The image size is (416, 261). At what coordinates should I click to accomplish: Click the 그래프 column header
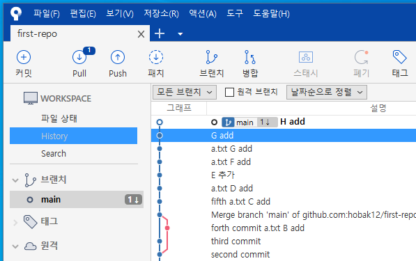[179, 108]
